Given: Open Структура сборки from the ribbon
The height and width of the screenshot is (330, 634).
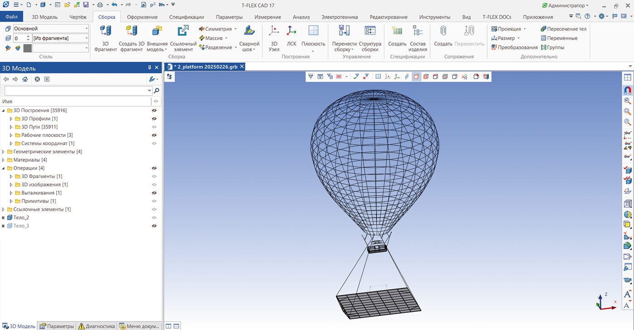Looking at the screenshot, I should pos(370,31).
